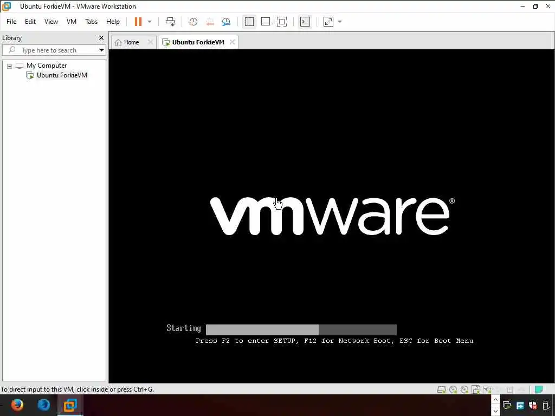Click the Windows Security shield tray icon

[x=533, y=405]
